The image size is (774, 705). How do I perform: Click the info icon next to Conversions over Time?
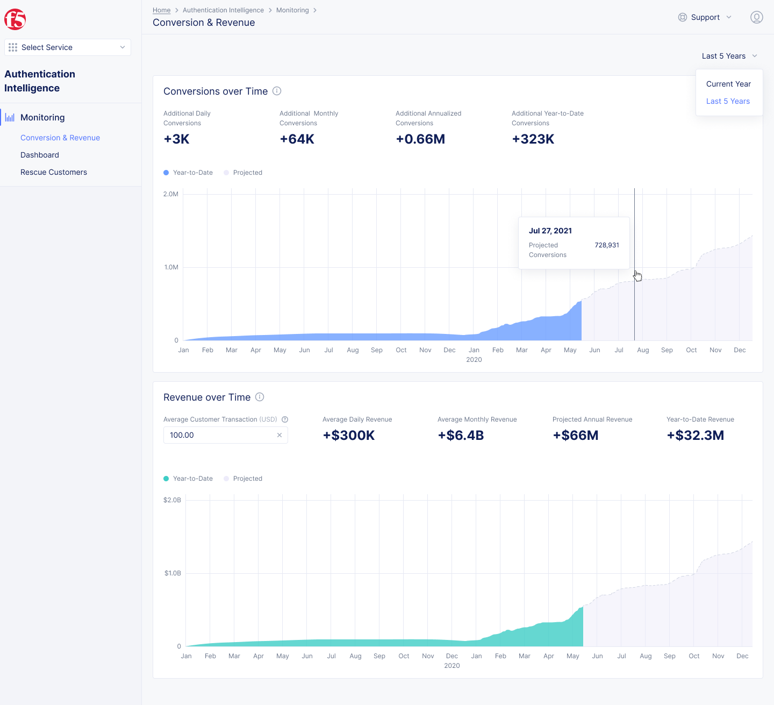pos(277,91)
